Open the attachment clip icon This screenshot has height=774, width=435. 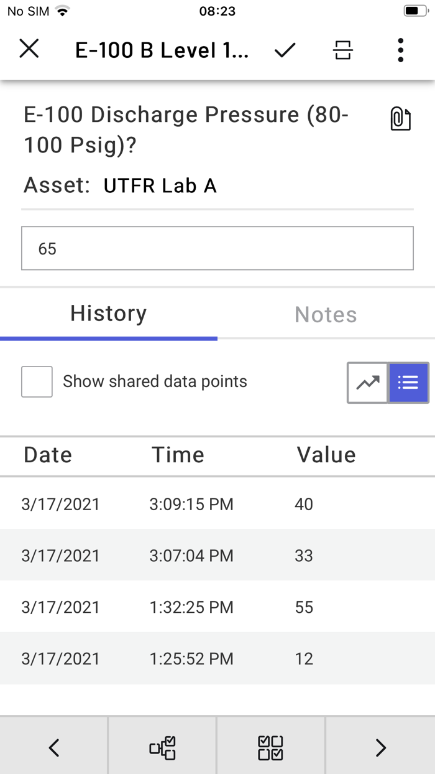[x=400, y=118]
